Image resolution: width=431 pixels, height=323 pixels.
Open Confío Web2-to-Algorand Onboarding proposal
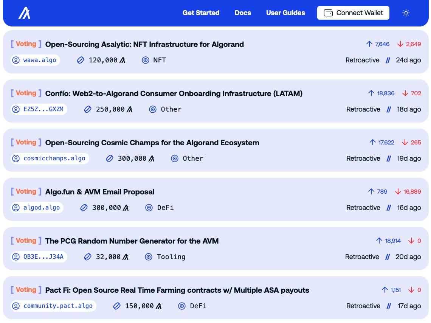[174, 93]
